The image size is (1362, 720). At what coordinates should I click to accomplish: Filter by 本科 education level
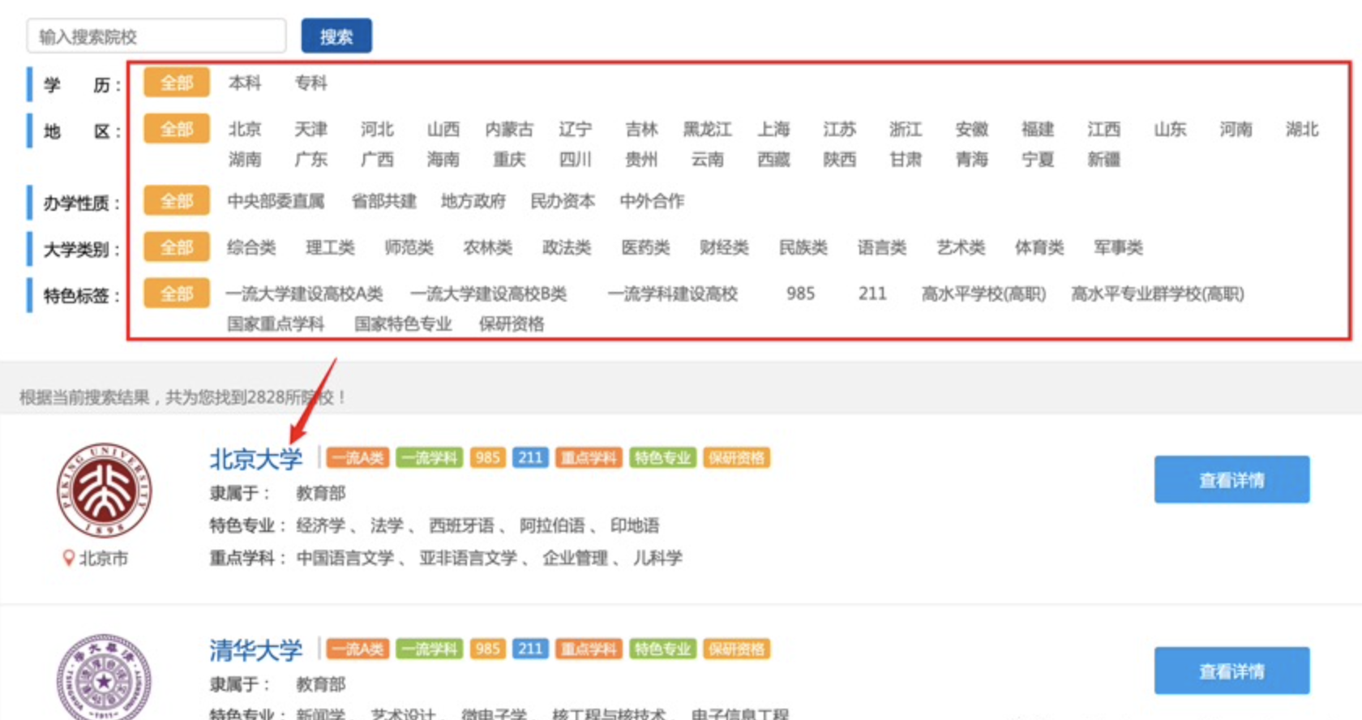click(x=245, y=83)
